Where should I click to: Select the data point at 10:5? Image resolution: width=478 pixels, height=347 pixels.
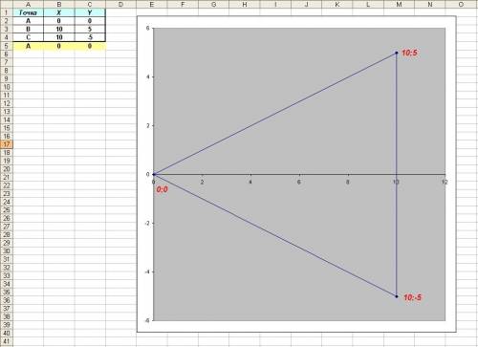tap(397, 53)
